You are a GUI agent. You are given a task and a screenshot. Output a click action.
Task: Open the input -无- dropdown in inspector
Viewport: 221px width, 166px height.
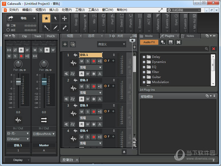(x=18, y=133)
